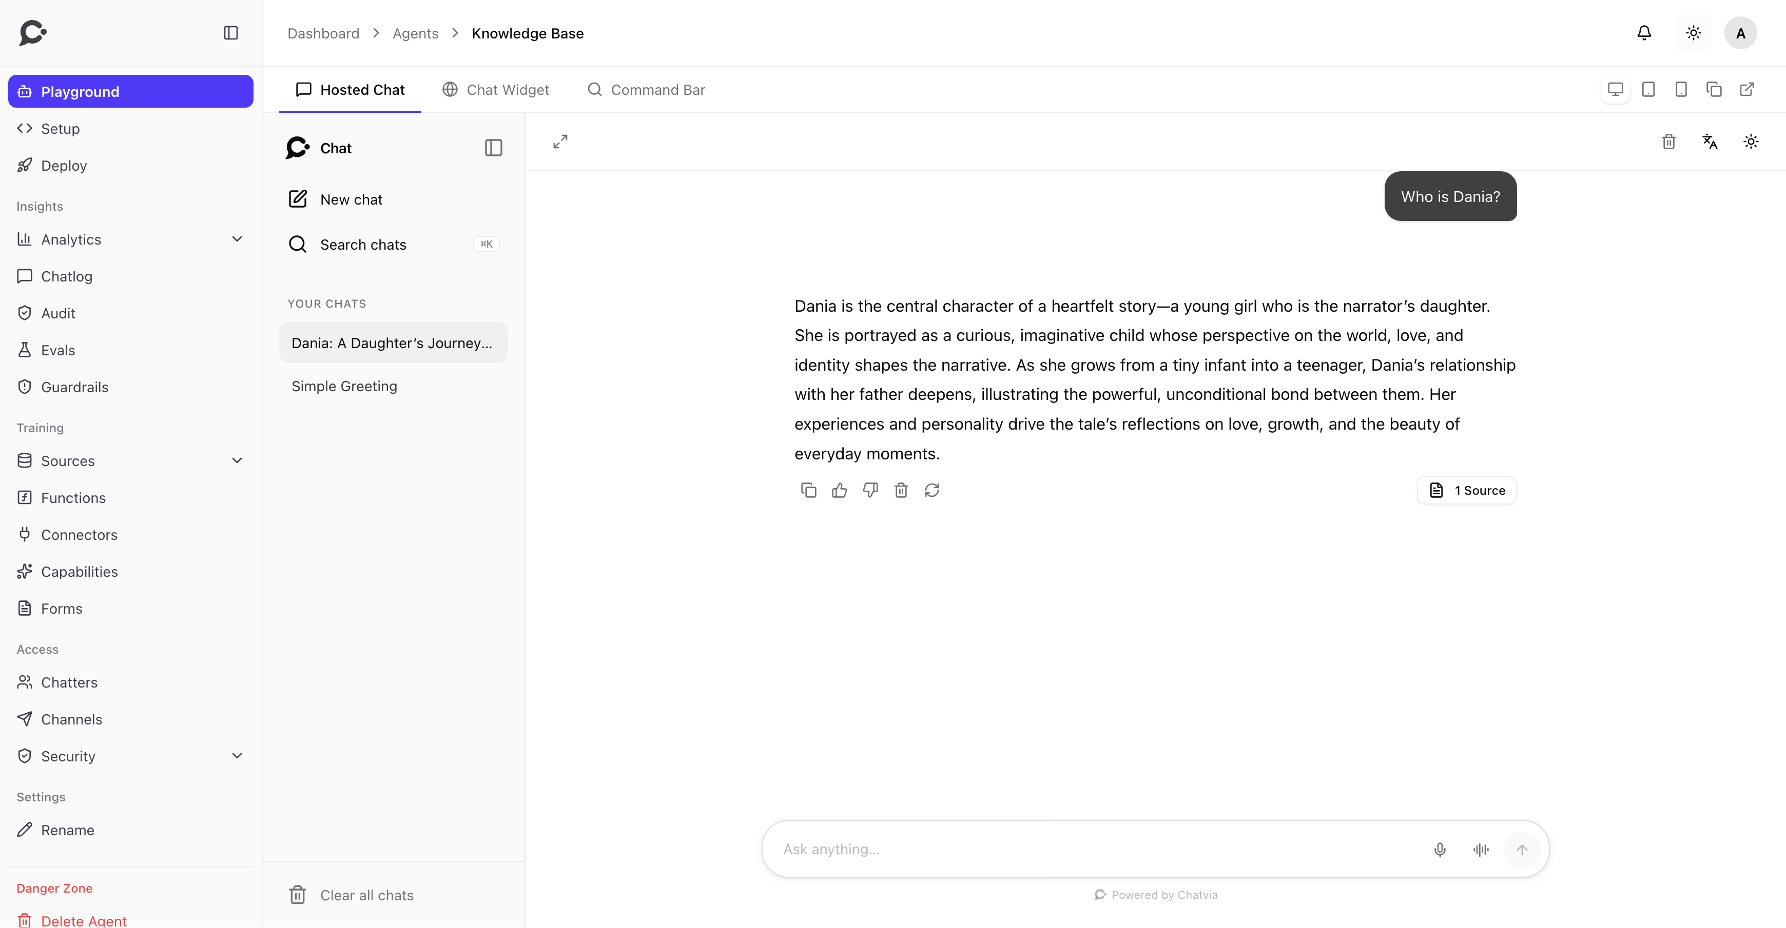Navigate to Agents breadcrumb
1786x928 pixels.
pyautogui.click(x=415, y=33)
